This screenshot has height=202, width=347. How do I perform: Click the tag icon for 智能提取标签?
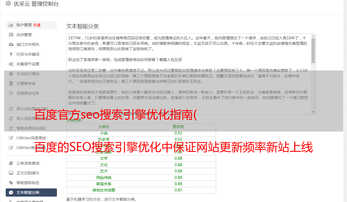pyautogui.click(x=11, y=183)
